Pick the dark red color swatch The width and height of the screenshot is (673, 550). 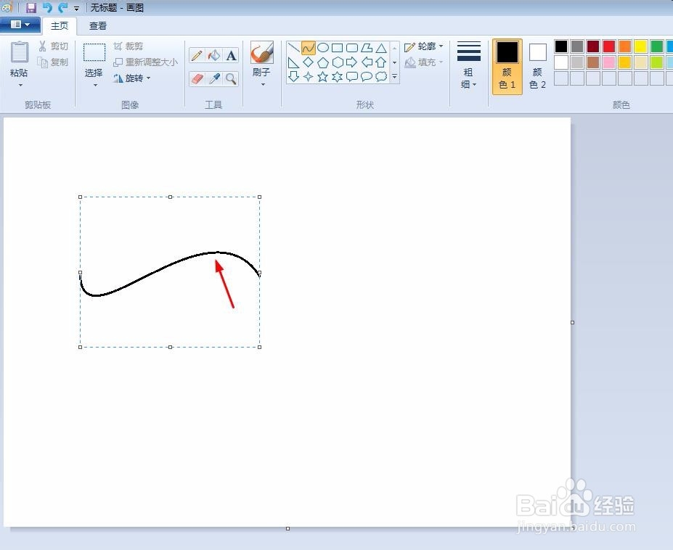(593, 46)
